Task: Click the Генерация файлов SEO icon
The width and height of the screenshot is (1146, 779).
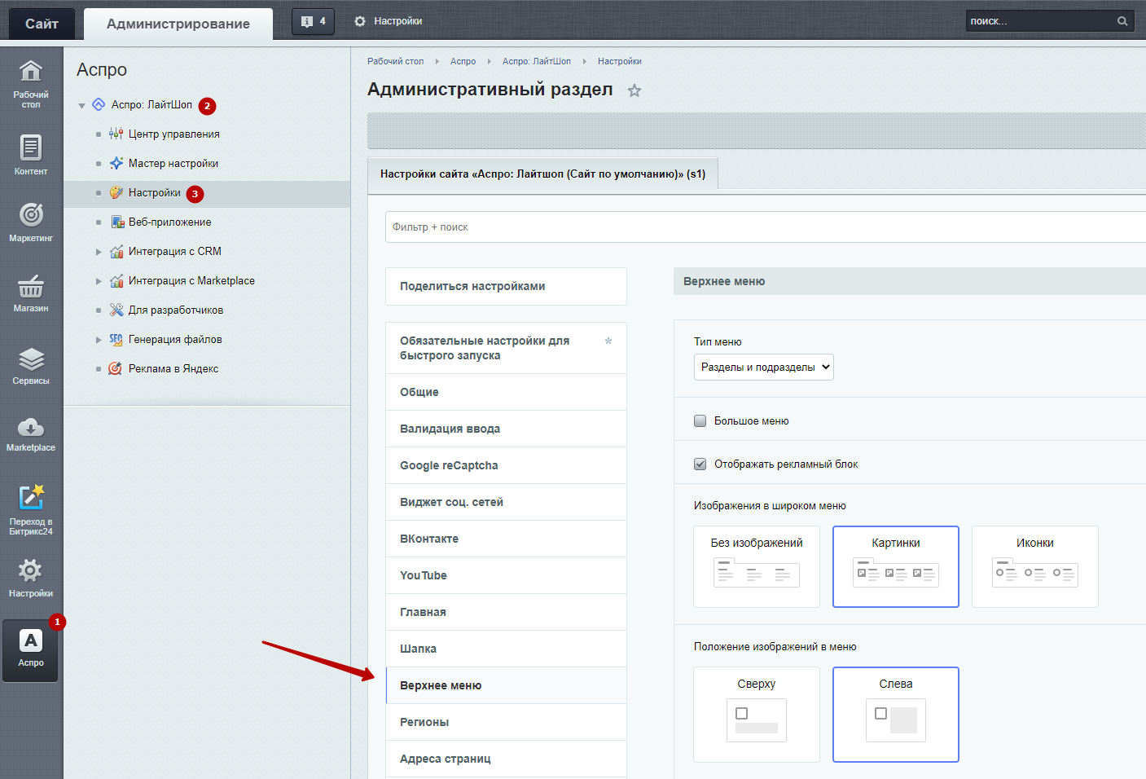Action: pyautogui.click(x=116, y=339)
